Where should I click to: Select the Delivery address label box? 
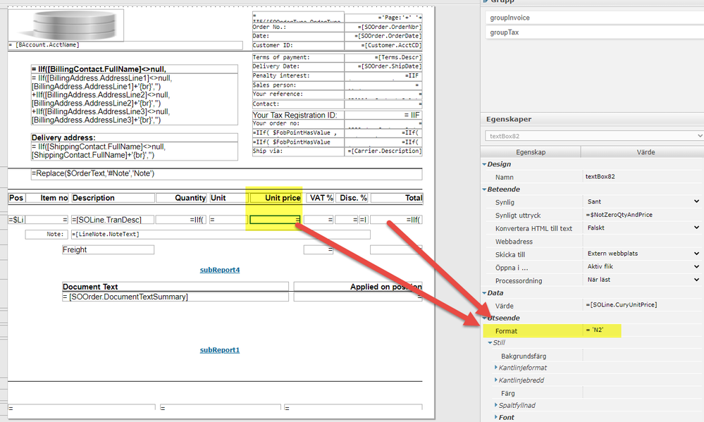tap(134, 138)
